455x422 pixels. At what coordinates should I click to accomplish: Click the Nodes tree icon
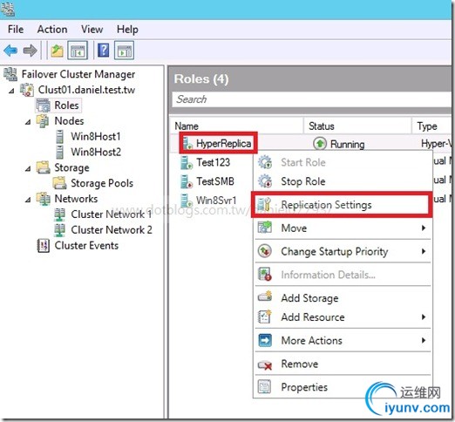point(43,121)
